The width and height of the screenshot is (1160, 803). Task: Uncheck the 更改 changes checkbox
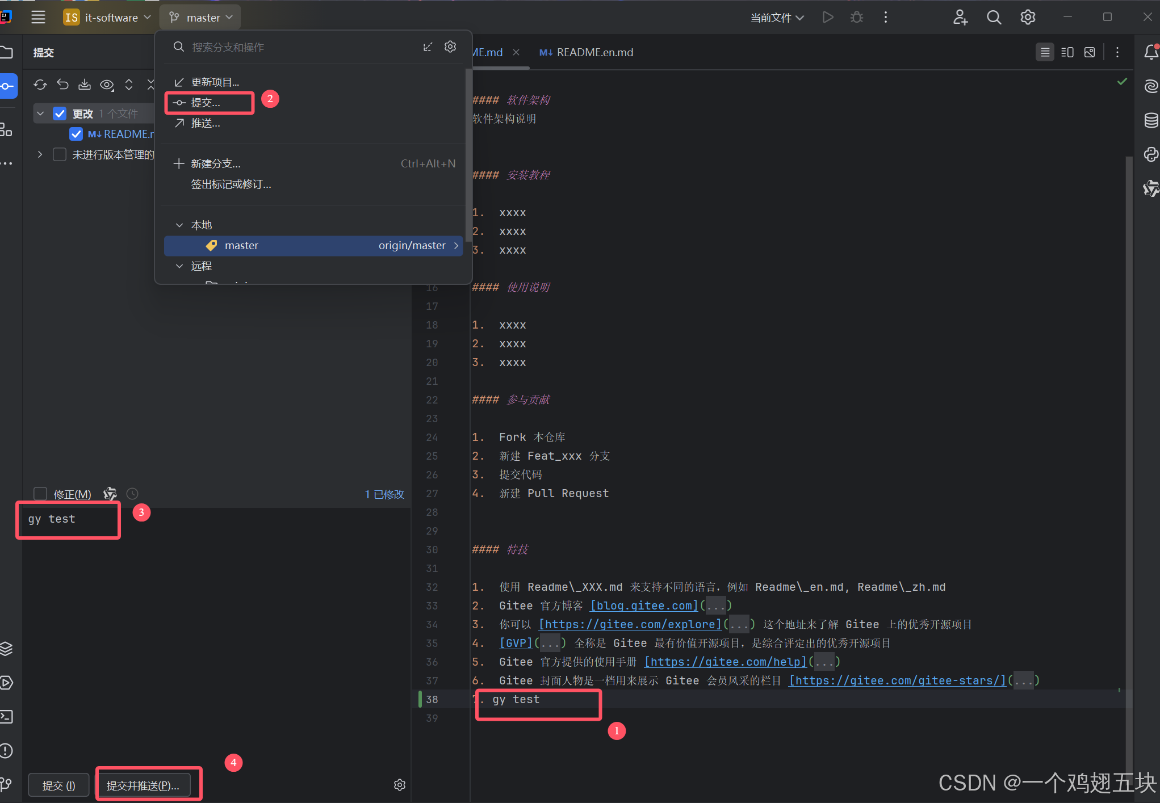coord(60,113)
